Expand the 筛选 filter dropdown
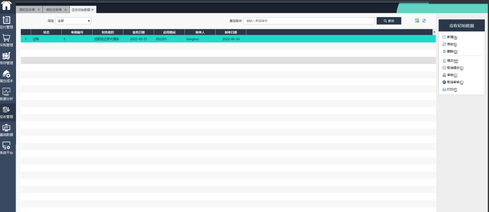 point(73,21)
